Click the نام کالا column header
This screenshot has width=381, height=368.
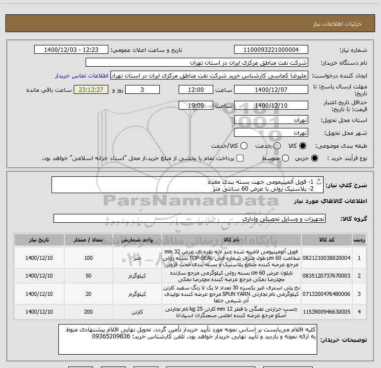coord(232,240)
